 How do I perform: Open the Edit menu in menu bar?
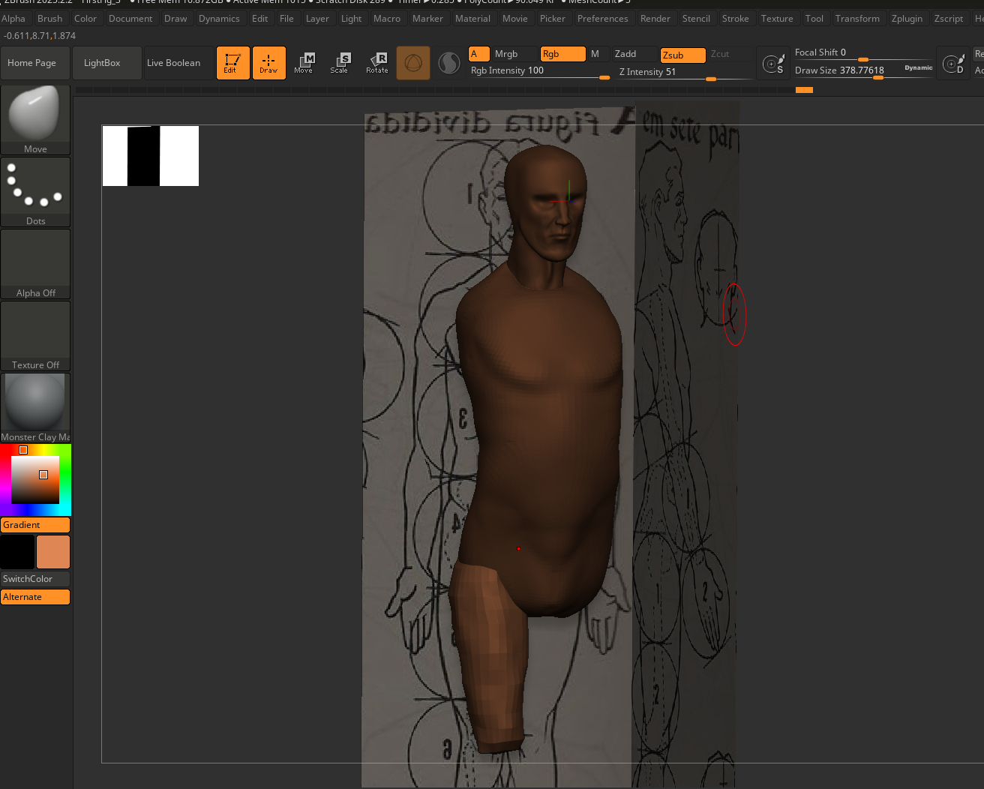(x=260, y=19)
